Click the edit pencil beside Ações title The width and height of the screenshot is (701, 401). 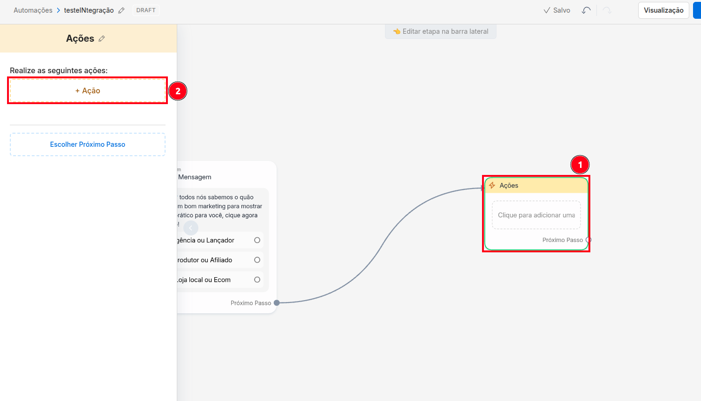(102, 38)
